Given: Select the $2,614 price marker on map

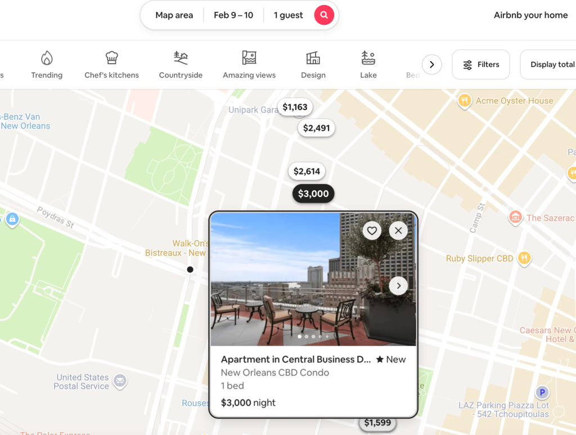Looking at the screenshot, I should 307,172.
